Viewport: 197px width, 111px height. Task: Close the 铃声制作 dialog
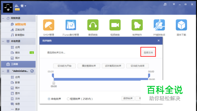tap(159, 41)
